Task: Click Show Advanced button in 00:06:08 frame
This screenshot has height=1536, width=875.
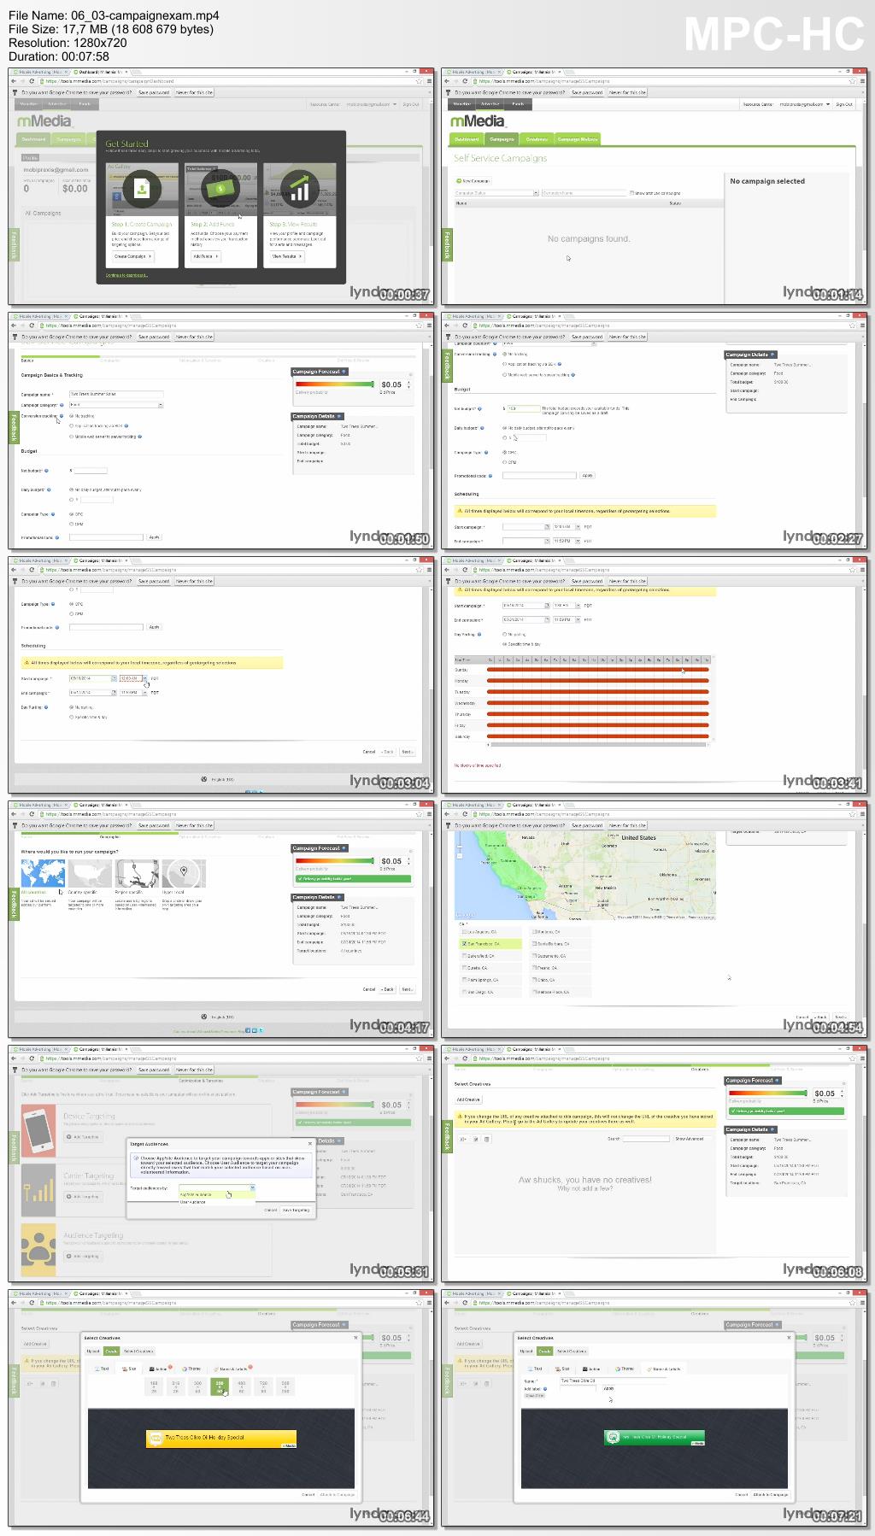Action: [690, 1139]
